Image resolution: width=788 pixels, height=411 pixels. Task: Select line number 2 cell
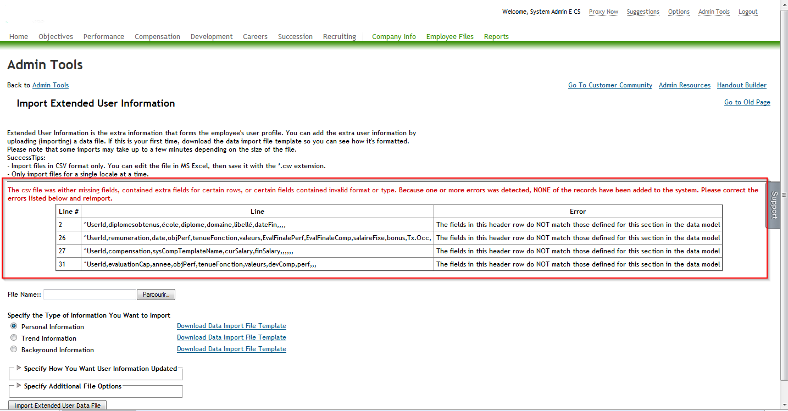click(x=69, y=225)
